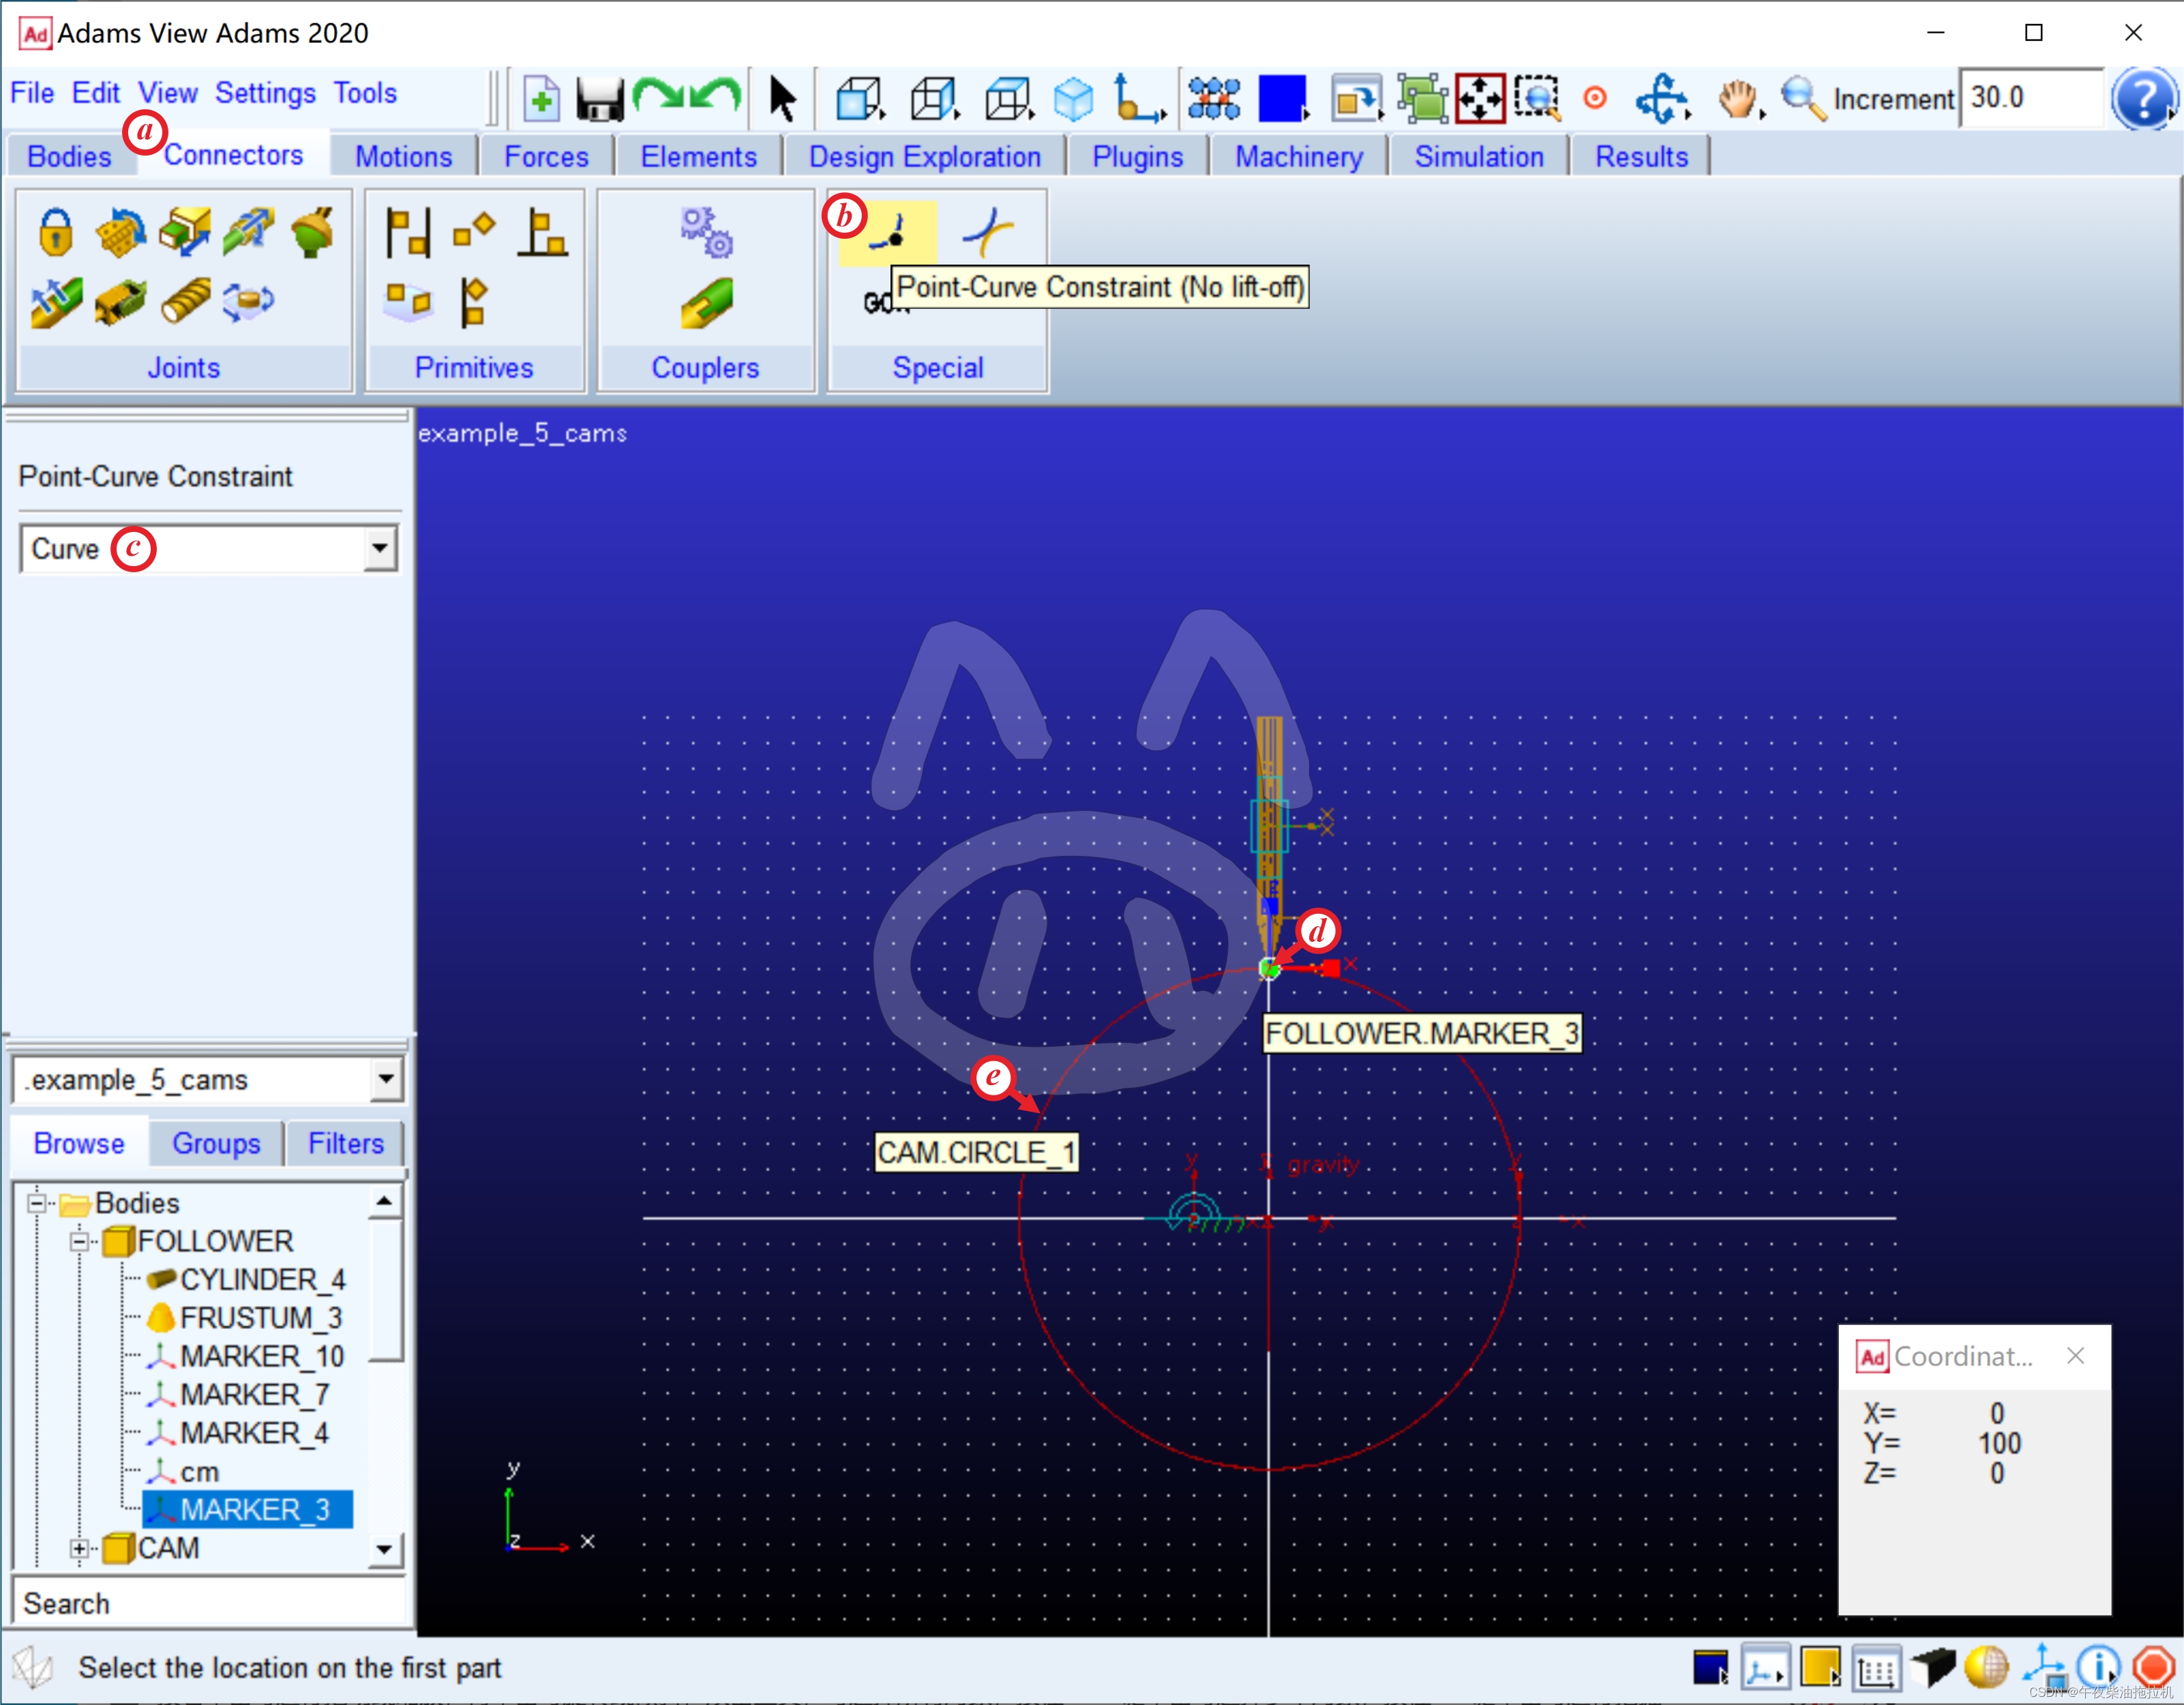Screen dimensions: 2184x1705
Task: Open the Settings menu
Action: tap(265, 93)
